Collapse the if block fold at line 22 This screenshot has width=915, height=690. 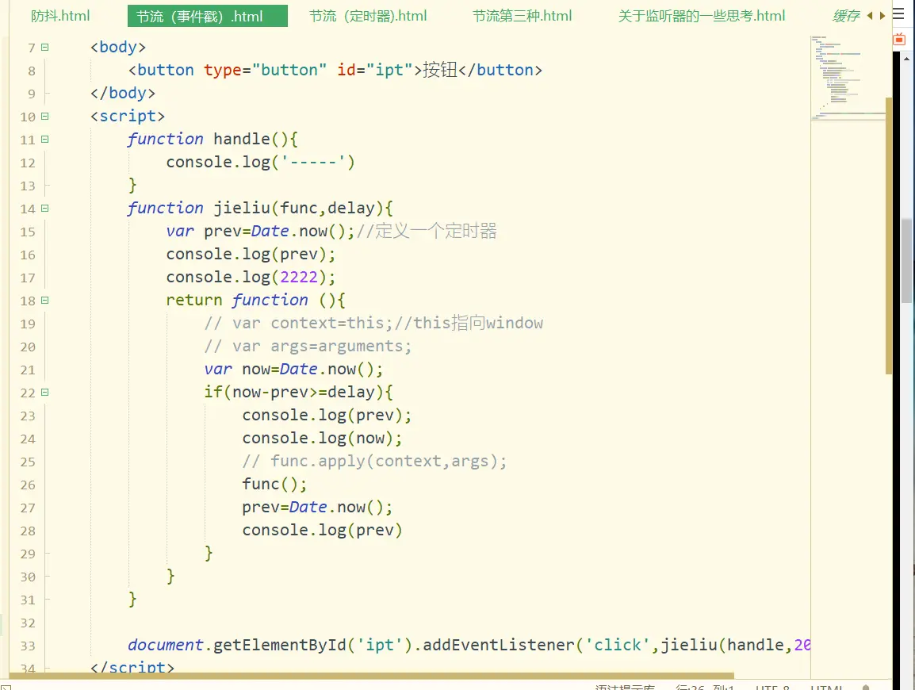pos(45,393)
